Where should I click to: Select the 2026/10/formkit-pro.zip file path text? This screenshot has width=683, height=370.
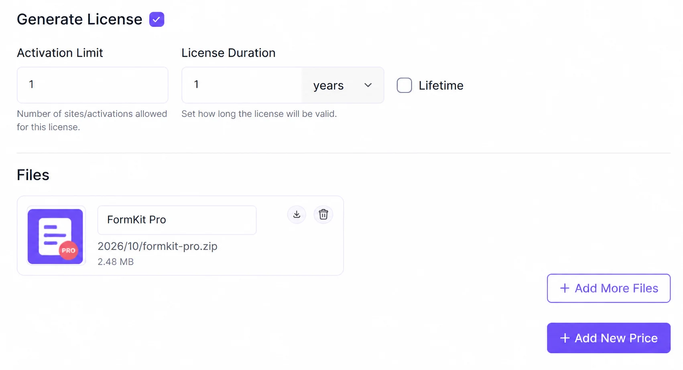point(157,246)
